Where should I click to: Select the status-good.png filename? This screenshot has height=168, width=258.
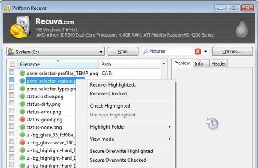coord(44,119)
